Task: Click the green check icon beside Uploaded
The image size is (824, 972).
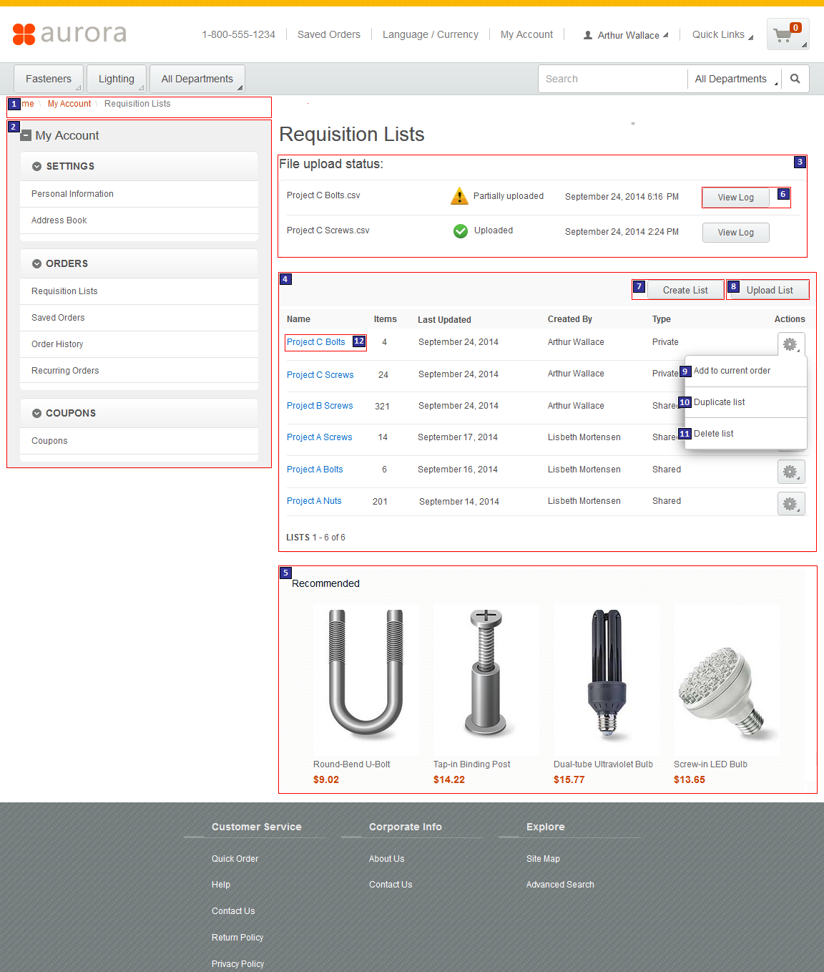Action: [460, 230]
